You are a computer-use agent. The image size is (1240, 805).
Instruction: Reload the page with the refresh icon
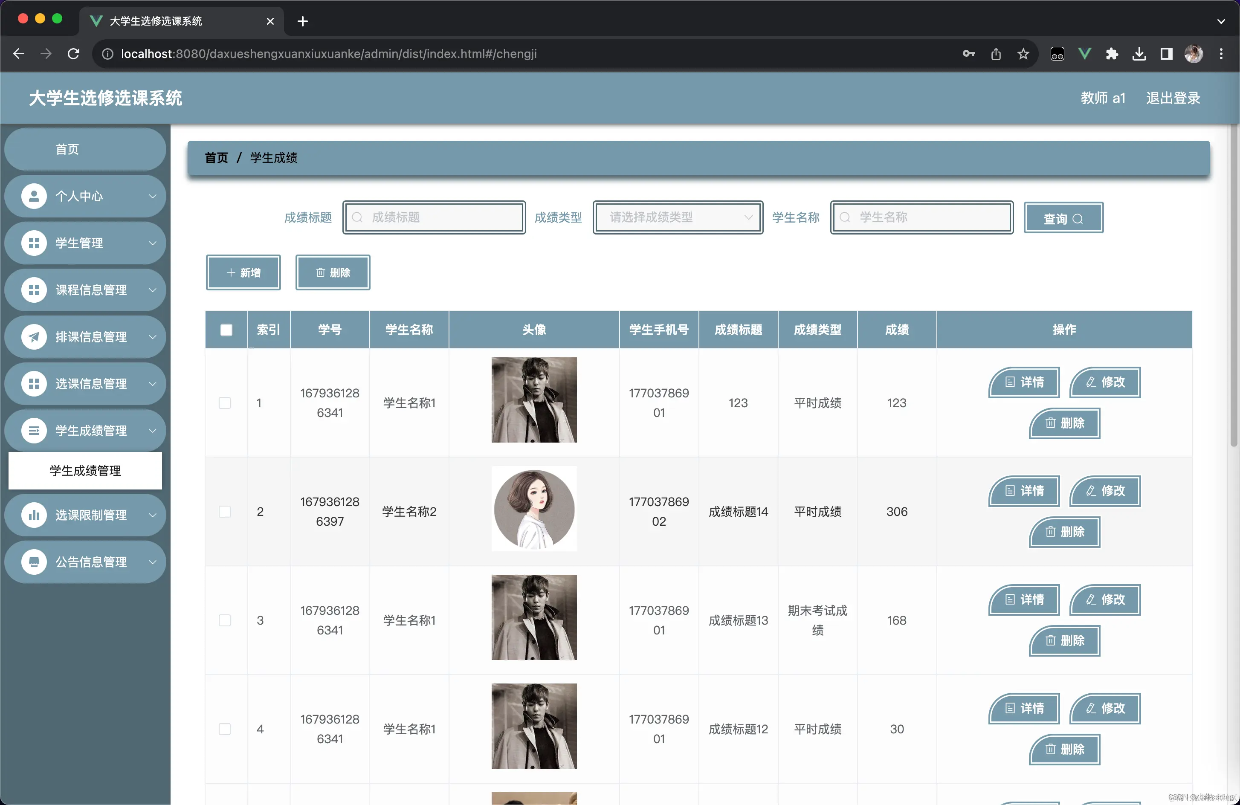tap(73, 54)
